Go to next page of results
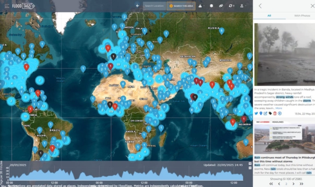This screenshot has width=315, height=187. click(x=293, y=184)
